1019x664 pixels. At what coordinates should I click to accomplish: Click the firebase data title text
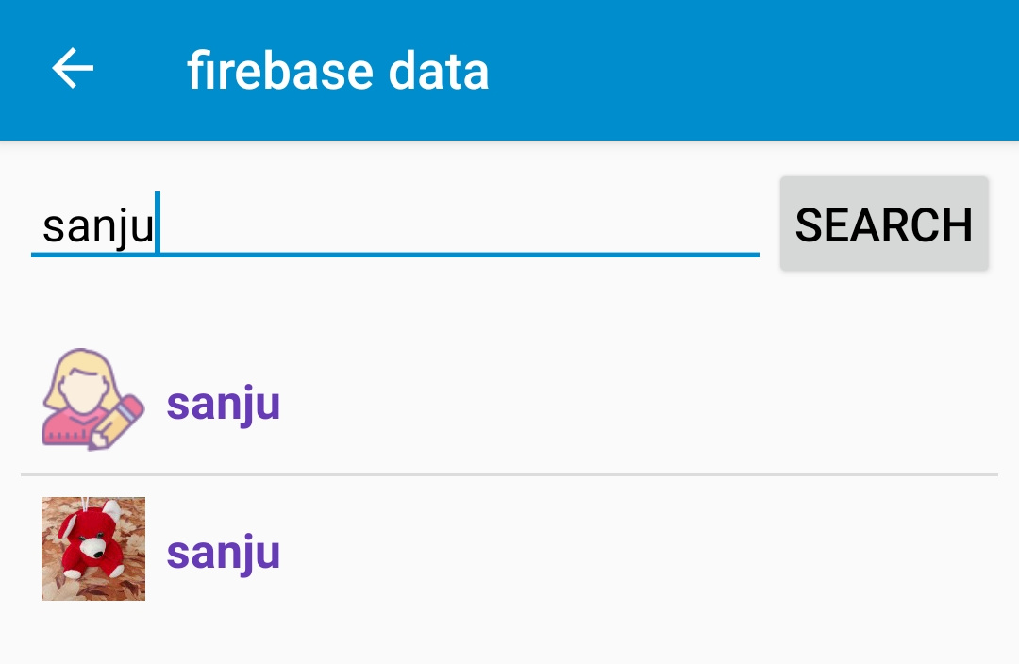click(339, 69)
